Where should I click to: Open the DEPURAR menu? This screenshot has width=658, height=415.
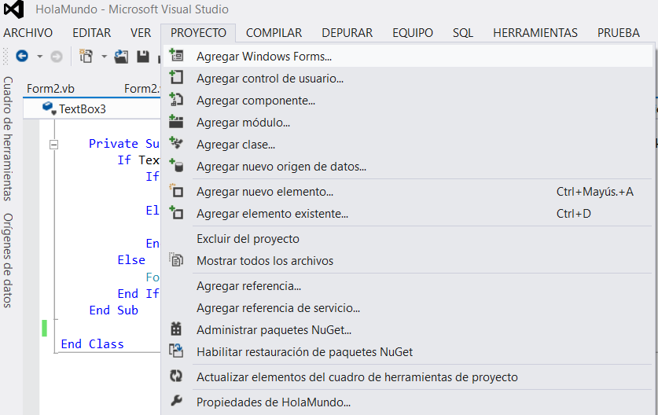point(347,33)
